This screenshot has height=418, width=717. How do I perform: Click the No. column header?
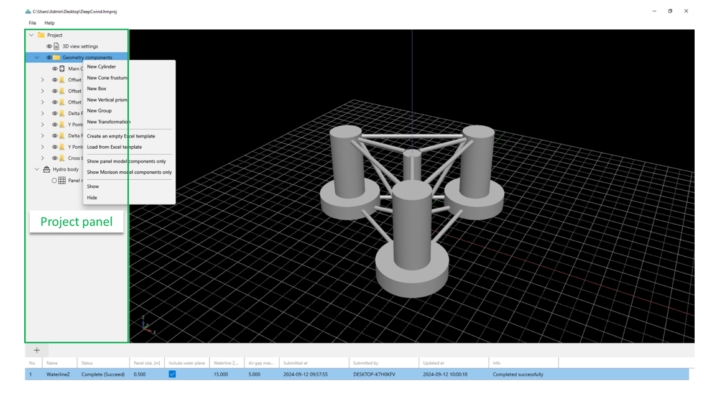click(x=34, y=363)
